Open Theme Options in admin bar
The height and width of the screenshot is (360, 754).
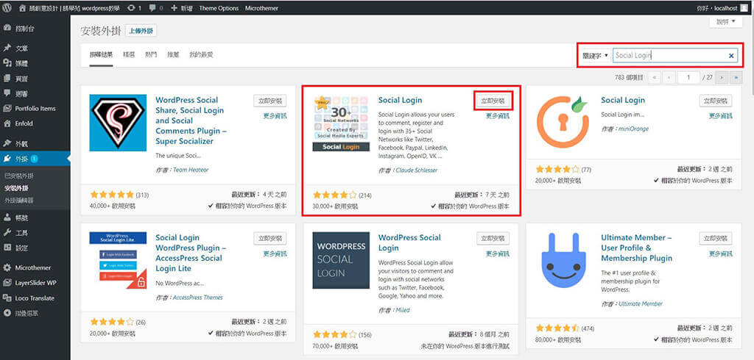point(218,8)
